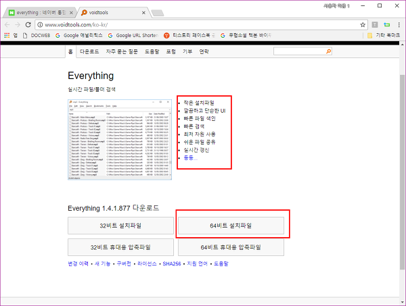Click the Chrome user profile button
Viewport: 406px width, 306px height.
click(x=336, y=5)
